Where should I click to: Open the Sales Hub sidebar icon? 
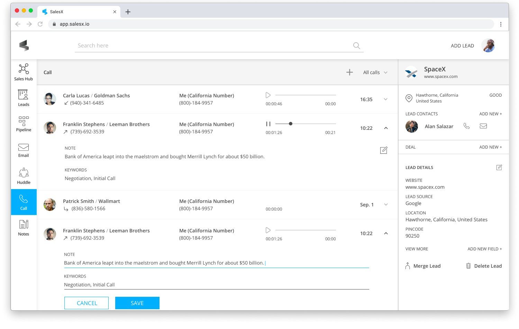point(24,72)
